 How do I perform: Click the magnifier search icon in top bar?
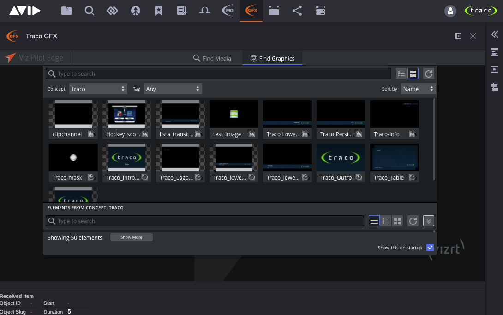point(90,11)
